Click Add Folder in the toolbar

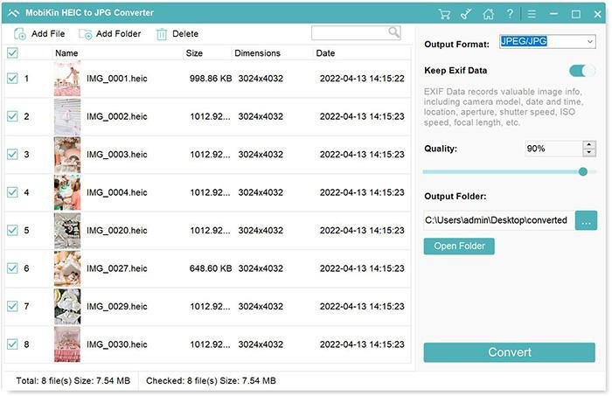[109, 34]
